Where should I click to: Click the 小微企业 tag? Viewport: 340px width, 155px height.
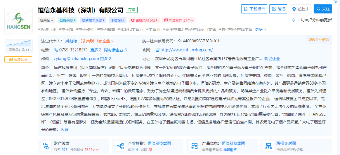117,20
